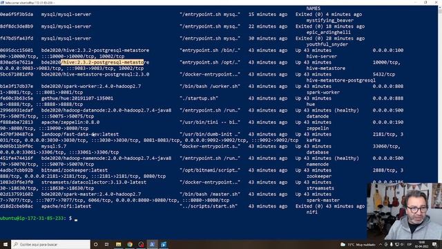The width and height of the screenshot is (442, 249).
Task: Click image name mysql:5.7
Action: [x=54, y=146]
